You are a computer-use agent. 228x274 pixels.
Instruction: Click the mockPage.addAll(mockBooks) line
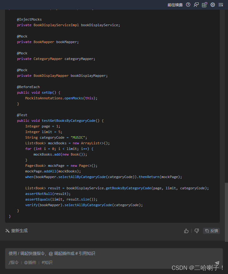tap(53, 171)
